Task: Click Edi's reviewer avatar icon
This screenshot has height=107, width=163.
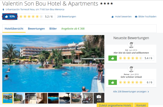Action: 131,45
